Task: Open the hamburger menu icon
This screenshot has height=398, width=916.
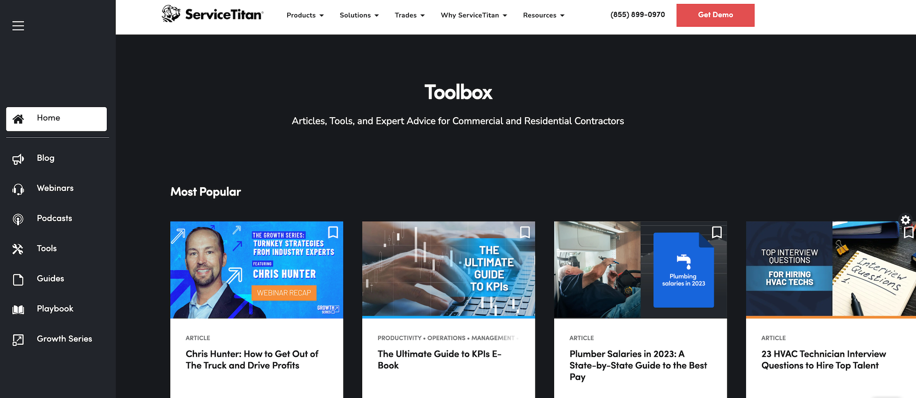Action: point(18,26)
